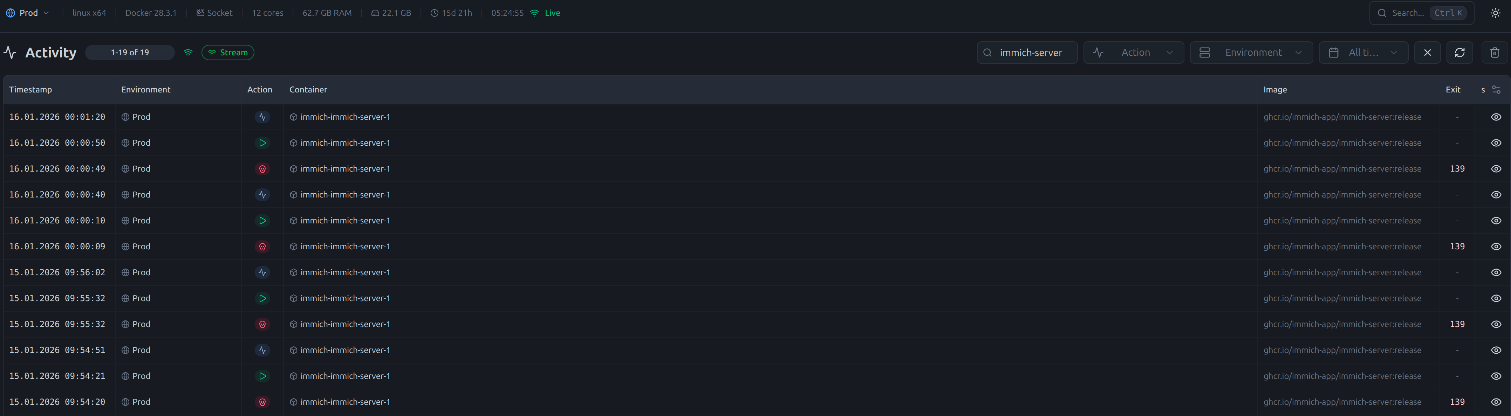The width and height of the screenshot is (1511, 416).
Task: Click the immich-server search filter field
Action: click(1031, 53)
